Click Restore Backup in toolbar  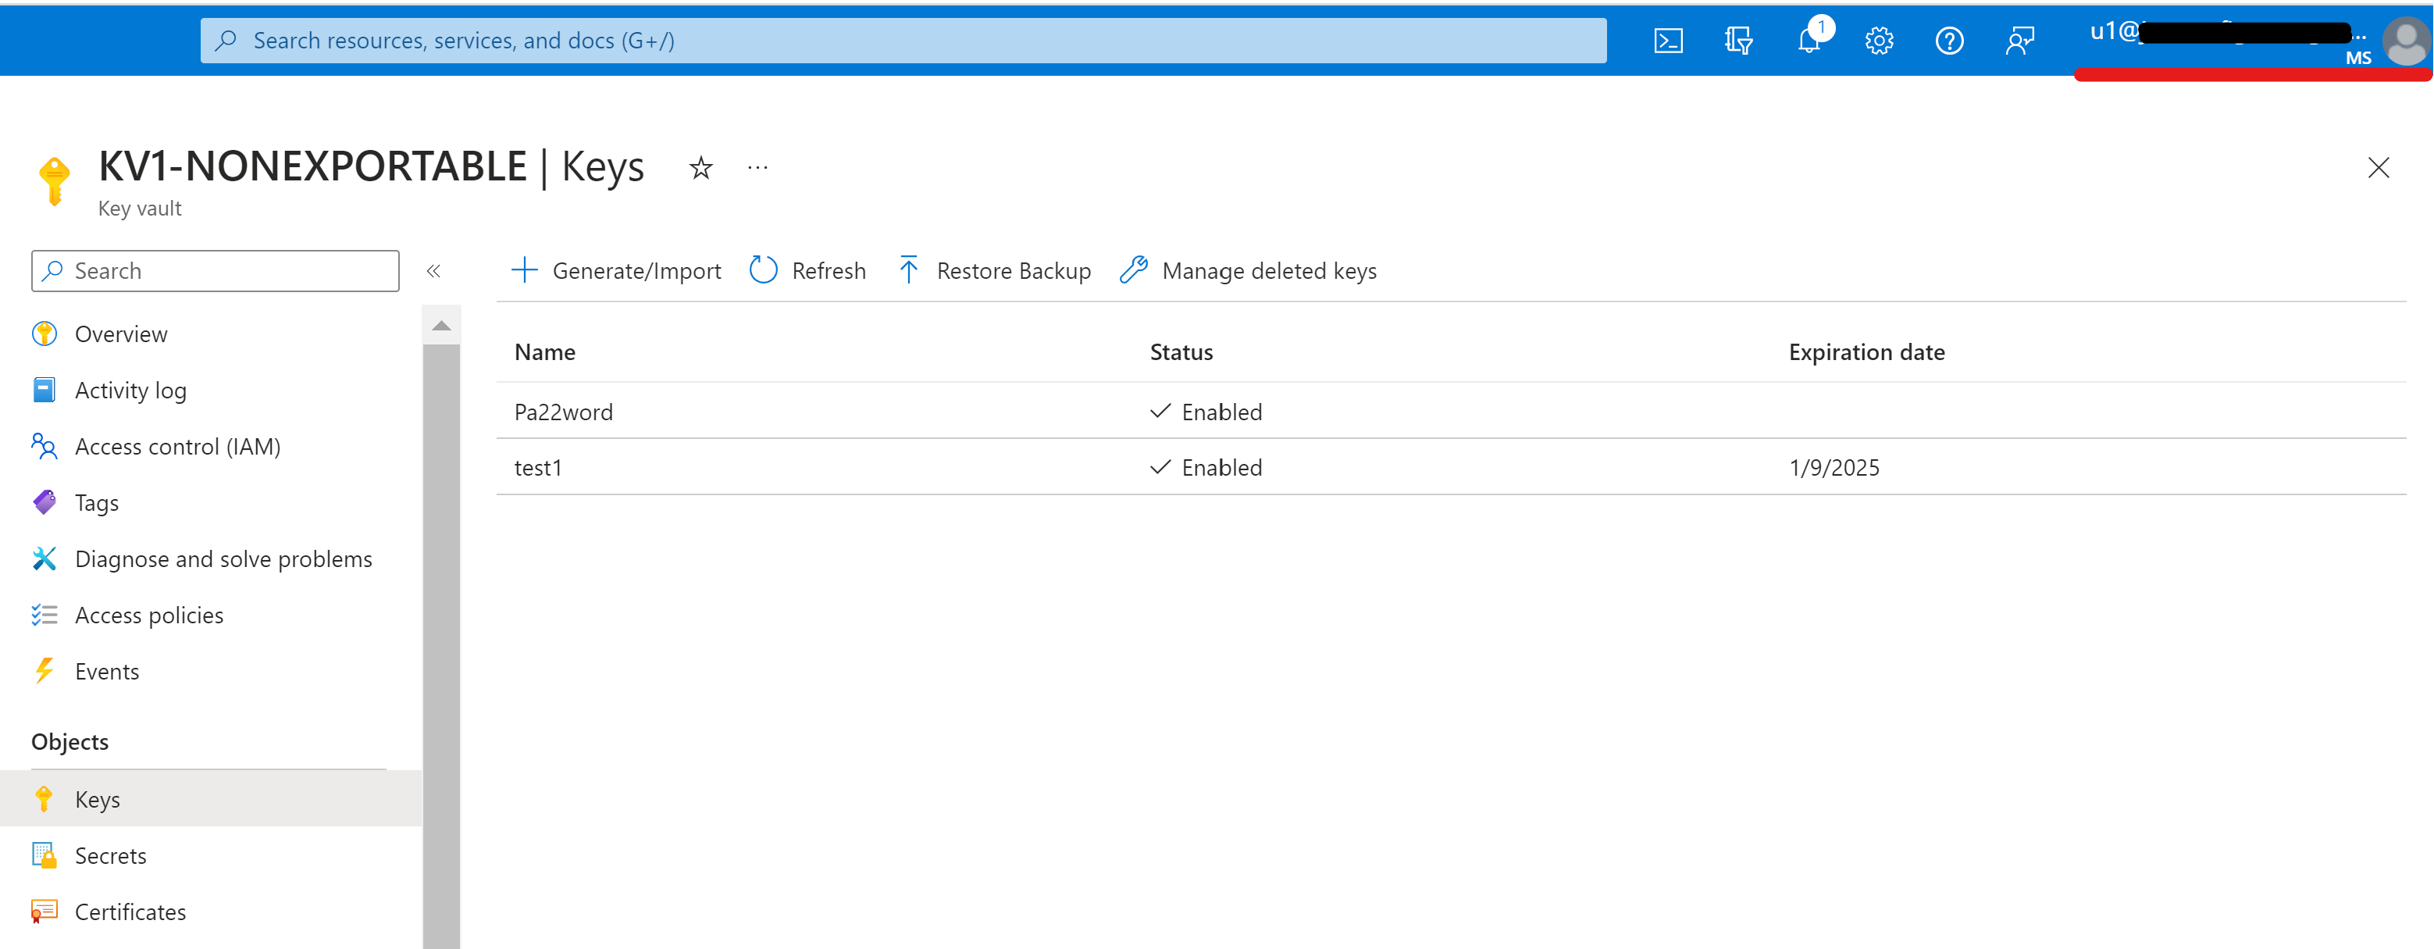point(994,271)
